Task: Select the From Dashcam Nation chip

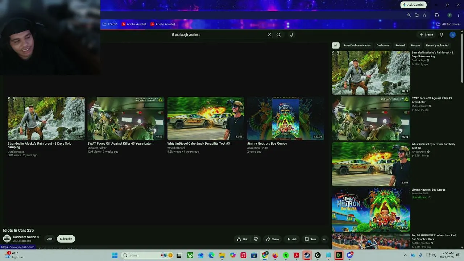Action: coord(357,46)
